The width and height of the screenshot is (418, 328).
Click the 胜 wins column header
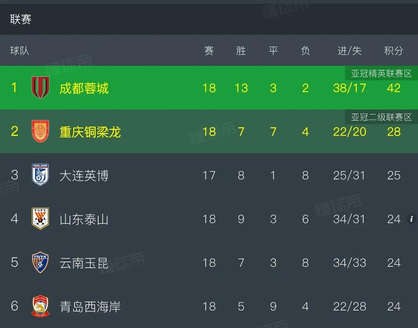pos(241,51)
